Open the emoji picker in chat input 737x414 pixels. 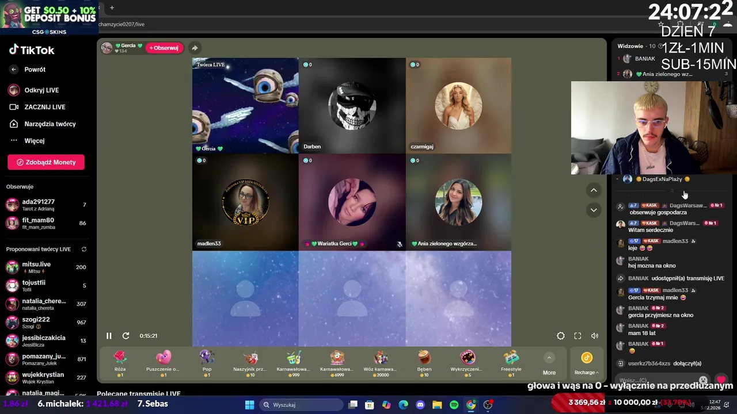(703, 380)
